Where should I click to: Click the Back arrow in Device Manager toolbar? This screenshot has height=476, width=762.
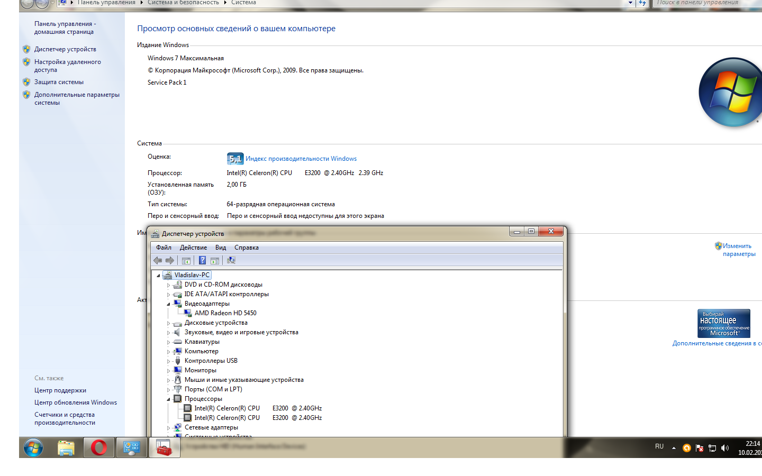click(158, 260)
